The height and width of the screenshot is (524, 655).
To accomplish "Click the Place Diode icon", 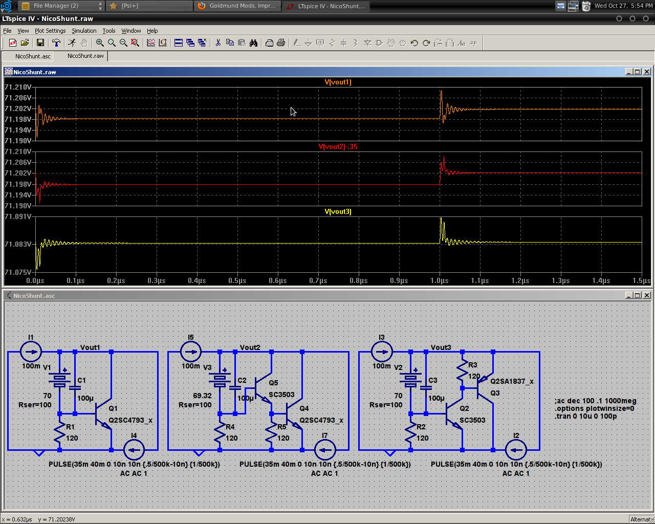I will pyautogui.click(x=367, y=43).
